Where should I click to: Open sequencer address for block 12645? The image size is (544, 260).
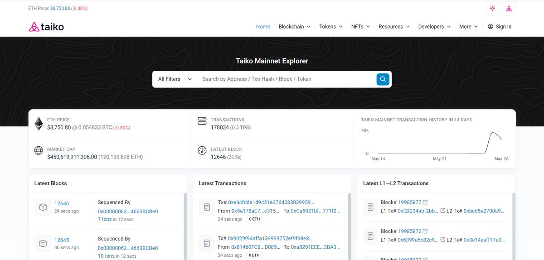128,248
